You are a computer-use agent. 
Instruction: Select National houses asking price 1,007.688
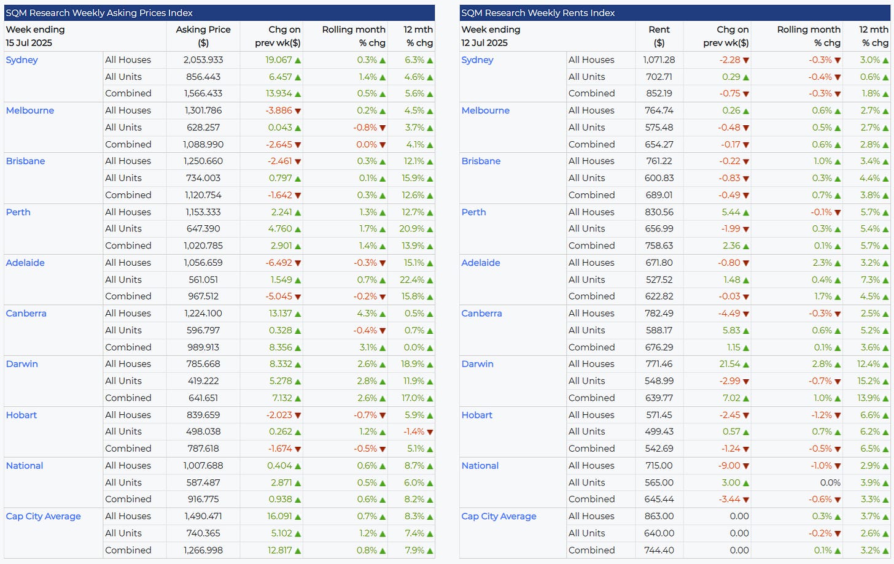tap(203, 465)
